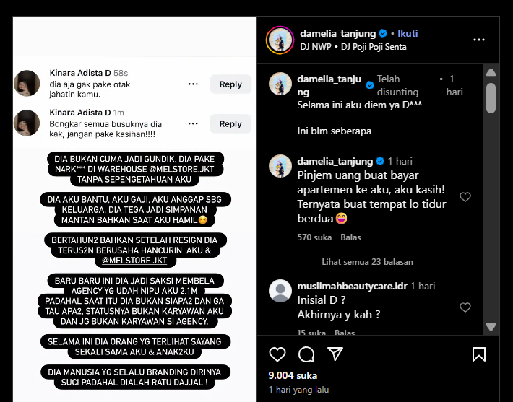
Task: Click the comments scrollbar thumb
Action: (x=491, y=98)
